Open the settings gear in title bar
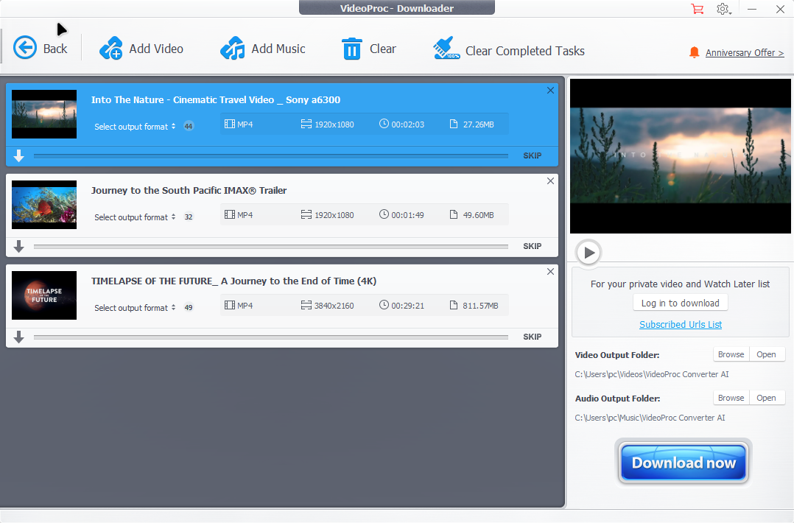The height and width of the screenshot is (523, 794). (723, 9)
